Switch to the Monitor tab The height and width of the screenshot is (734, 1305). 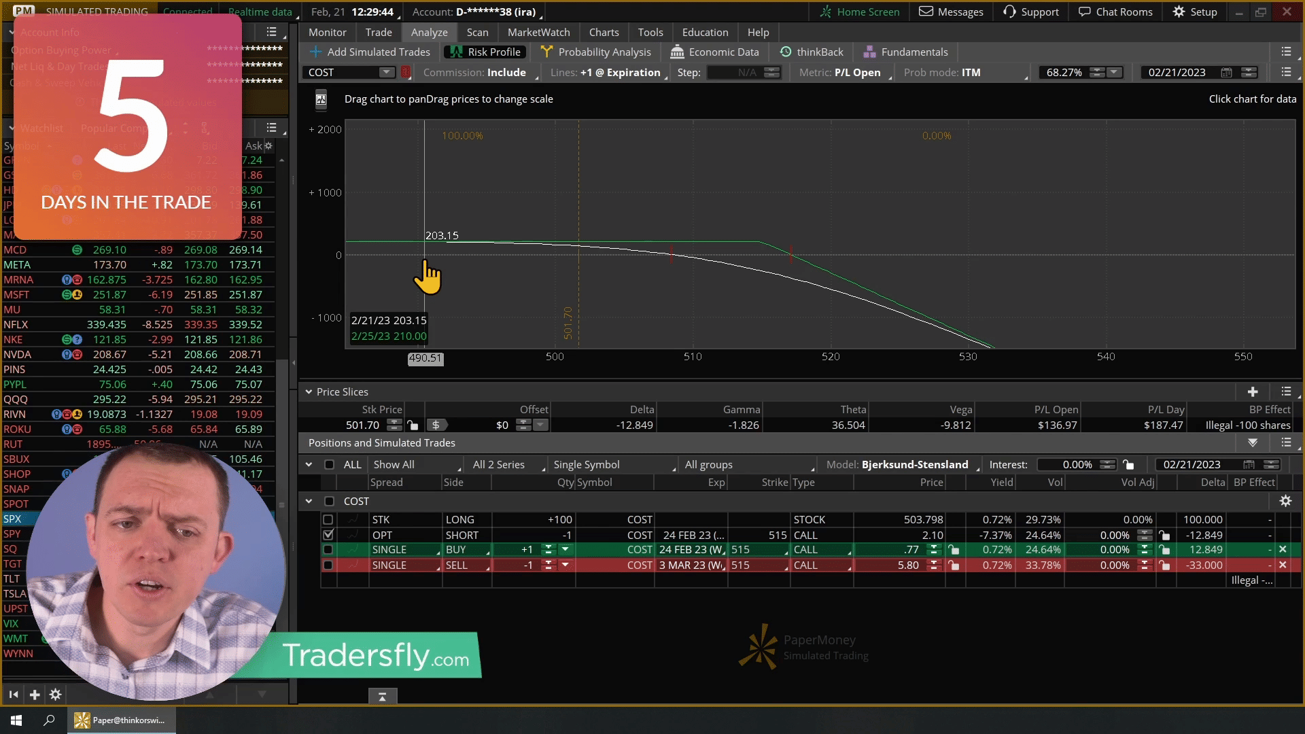[x=327, y=32]
